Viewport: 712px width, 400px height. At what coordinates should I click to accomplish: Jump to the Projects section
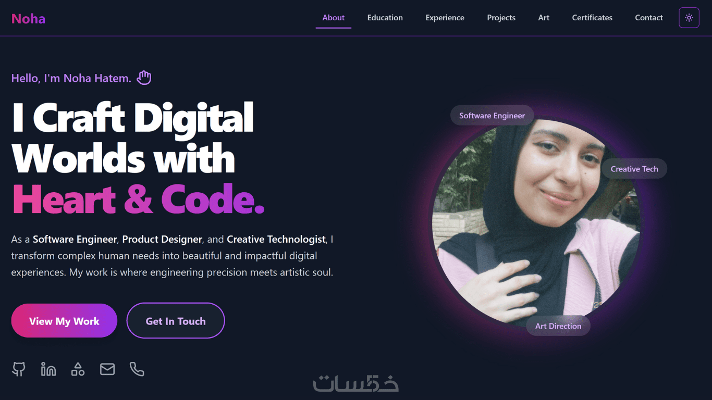coord(501,18)
